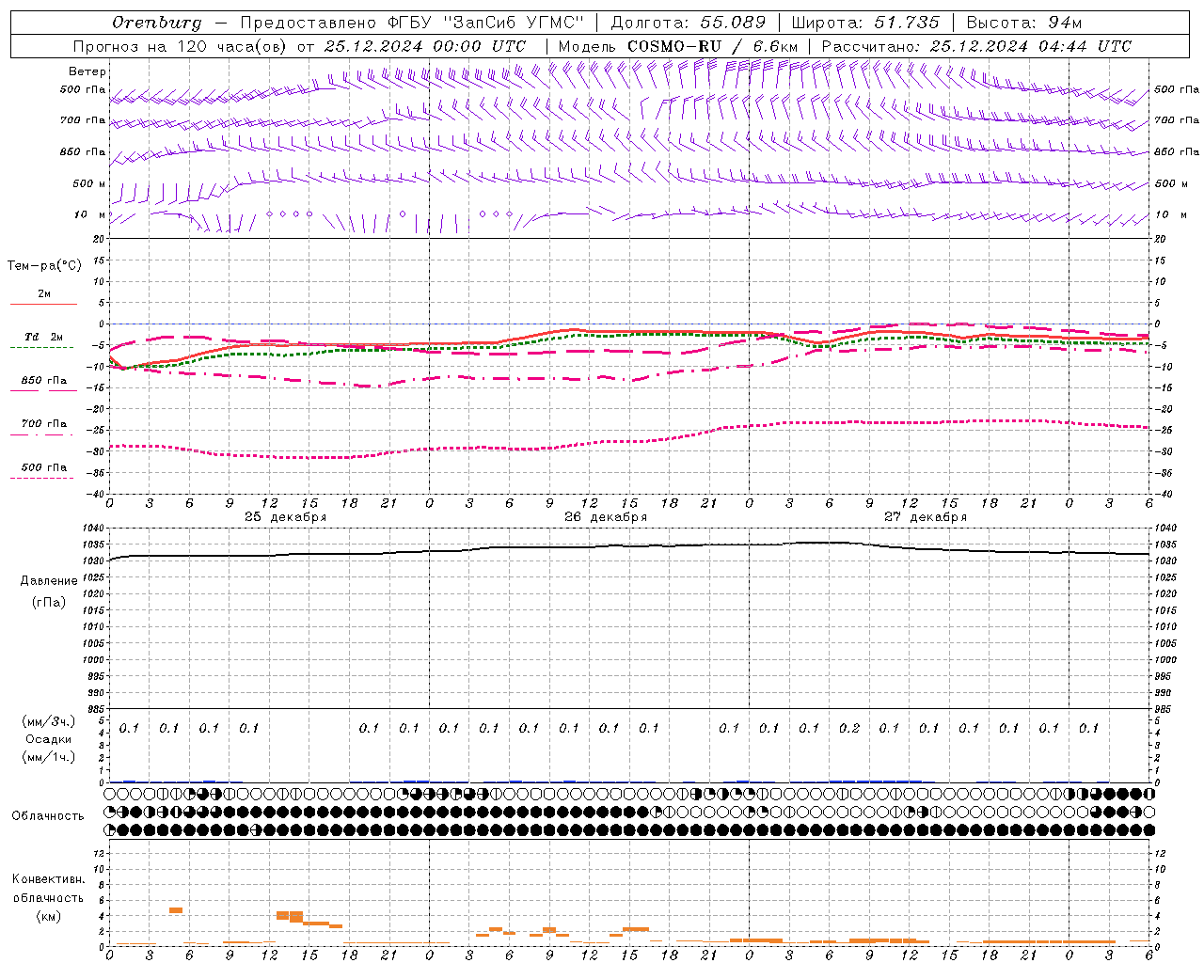Click the 'Конвективн.' convective cloud label

pyautogui.click(x=48, y=879)
